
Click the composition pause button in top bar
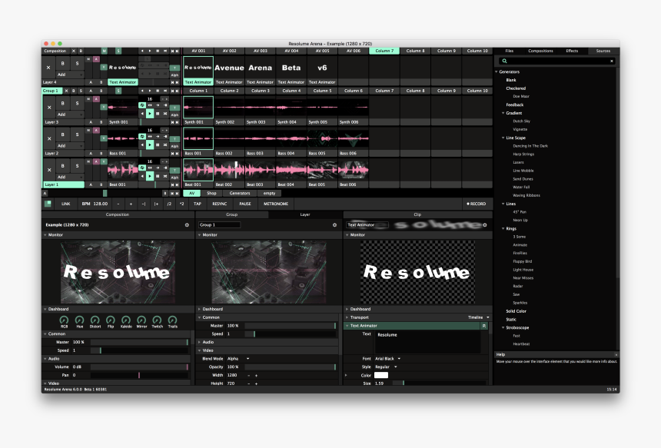pos(158,51)
